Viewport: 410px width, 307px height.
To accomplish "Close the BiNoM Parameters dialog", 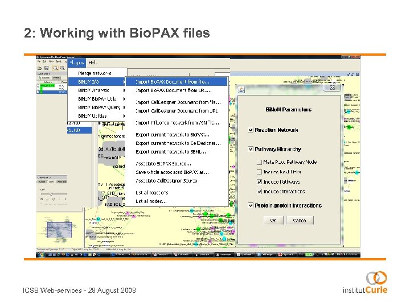I will coord(333,88).
